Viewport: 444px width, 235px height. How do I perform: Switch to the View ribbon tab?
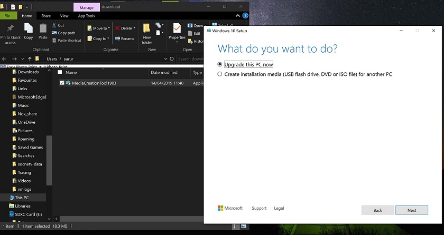pyautogui.click(x=64, y=16)
